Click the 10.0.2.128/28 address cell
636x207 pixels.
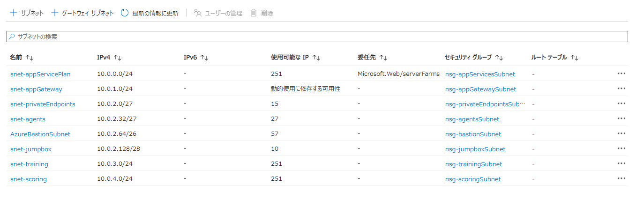pyautogui.click(x=119, y=149)
